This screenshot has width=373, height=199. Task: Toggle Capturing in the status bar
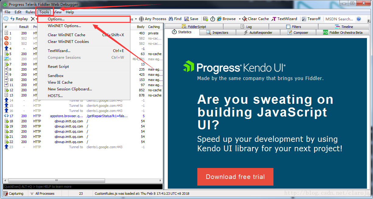[13, 194]
